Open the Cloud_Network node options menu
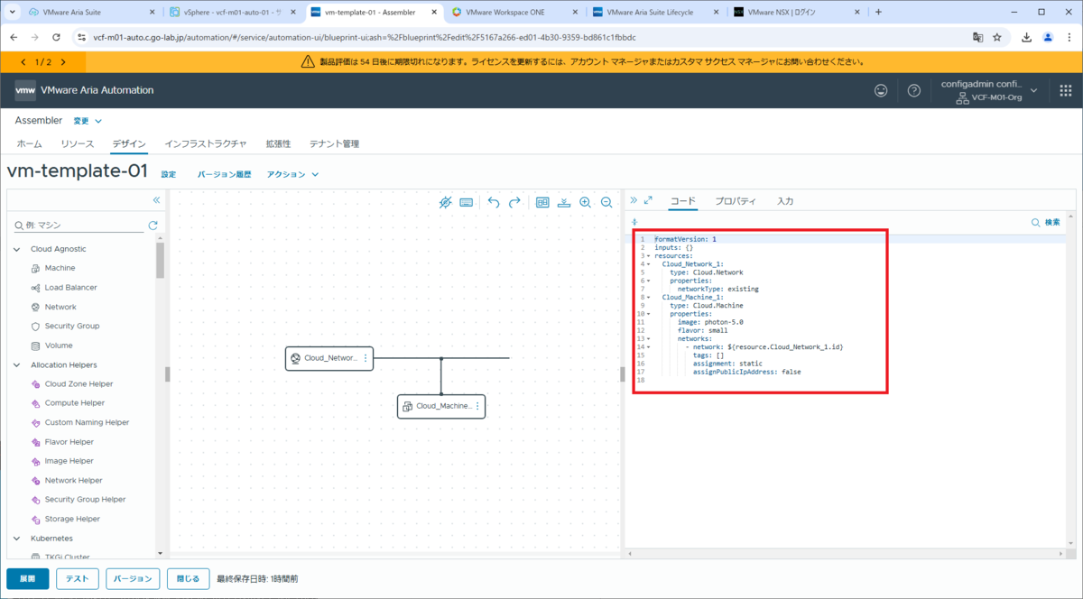Screen dimensions: 1083x599 (366, 358)
